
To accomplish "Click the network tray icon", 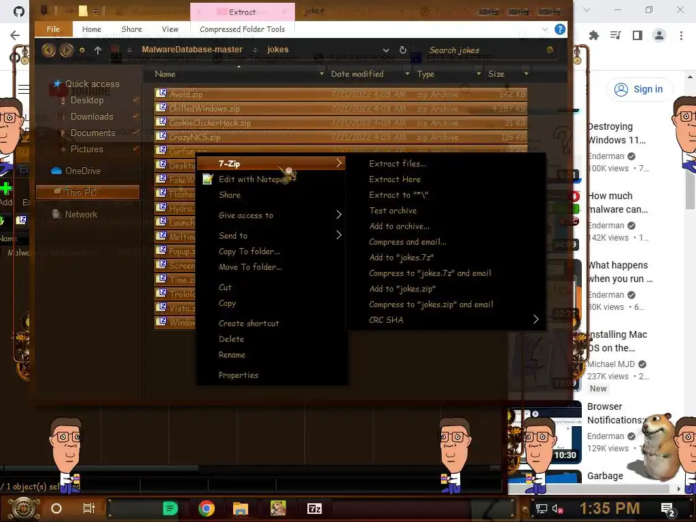I will [x=541, y=508].
